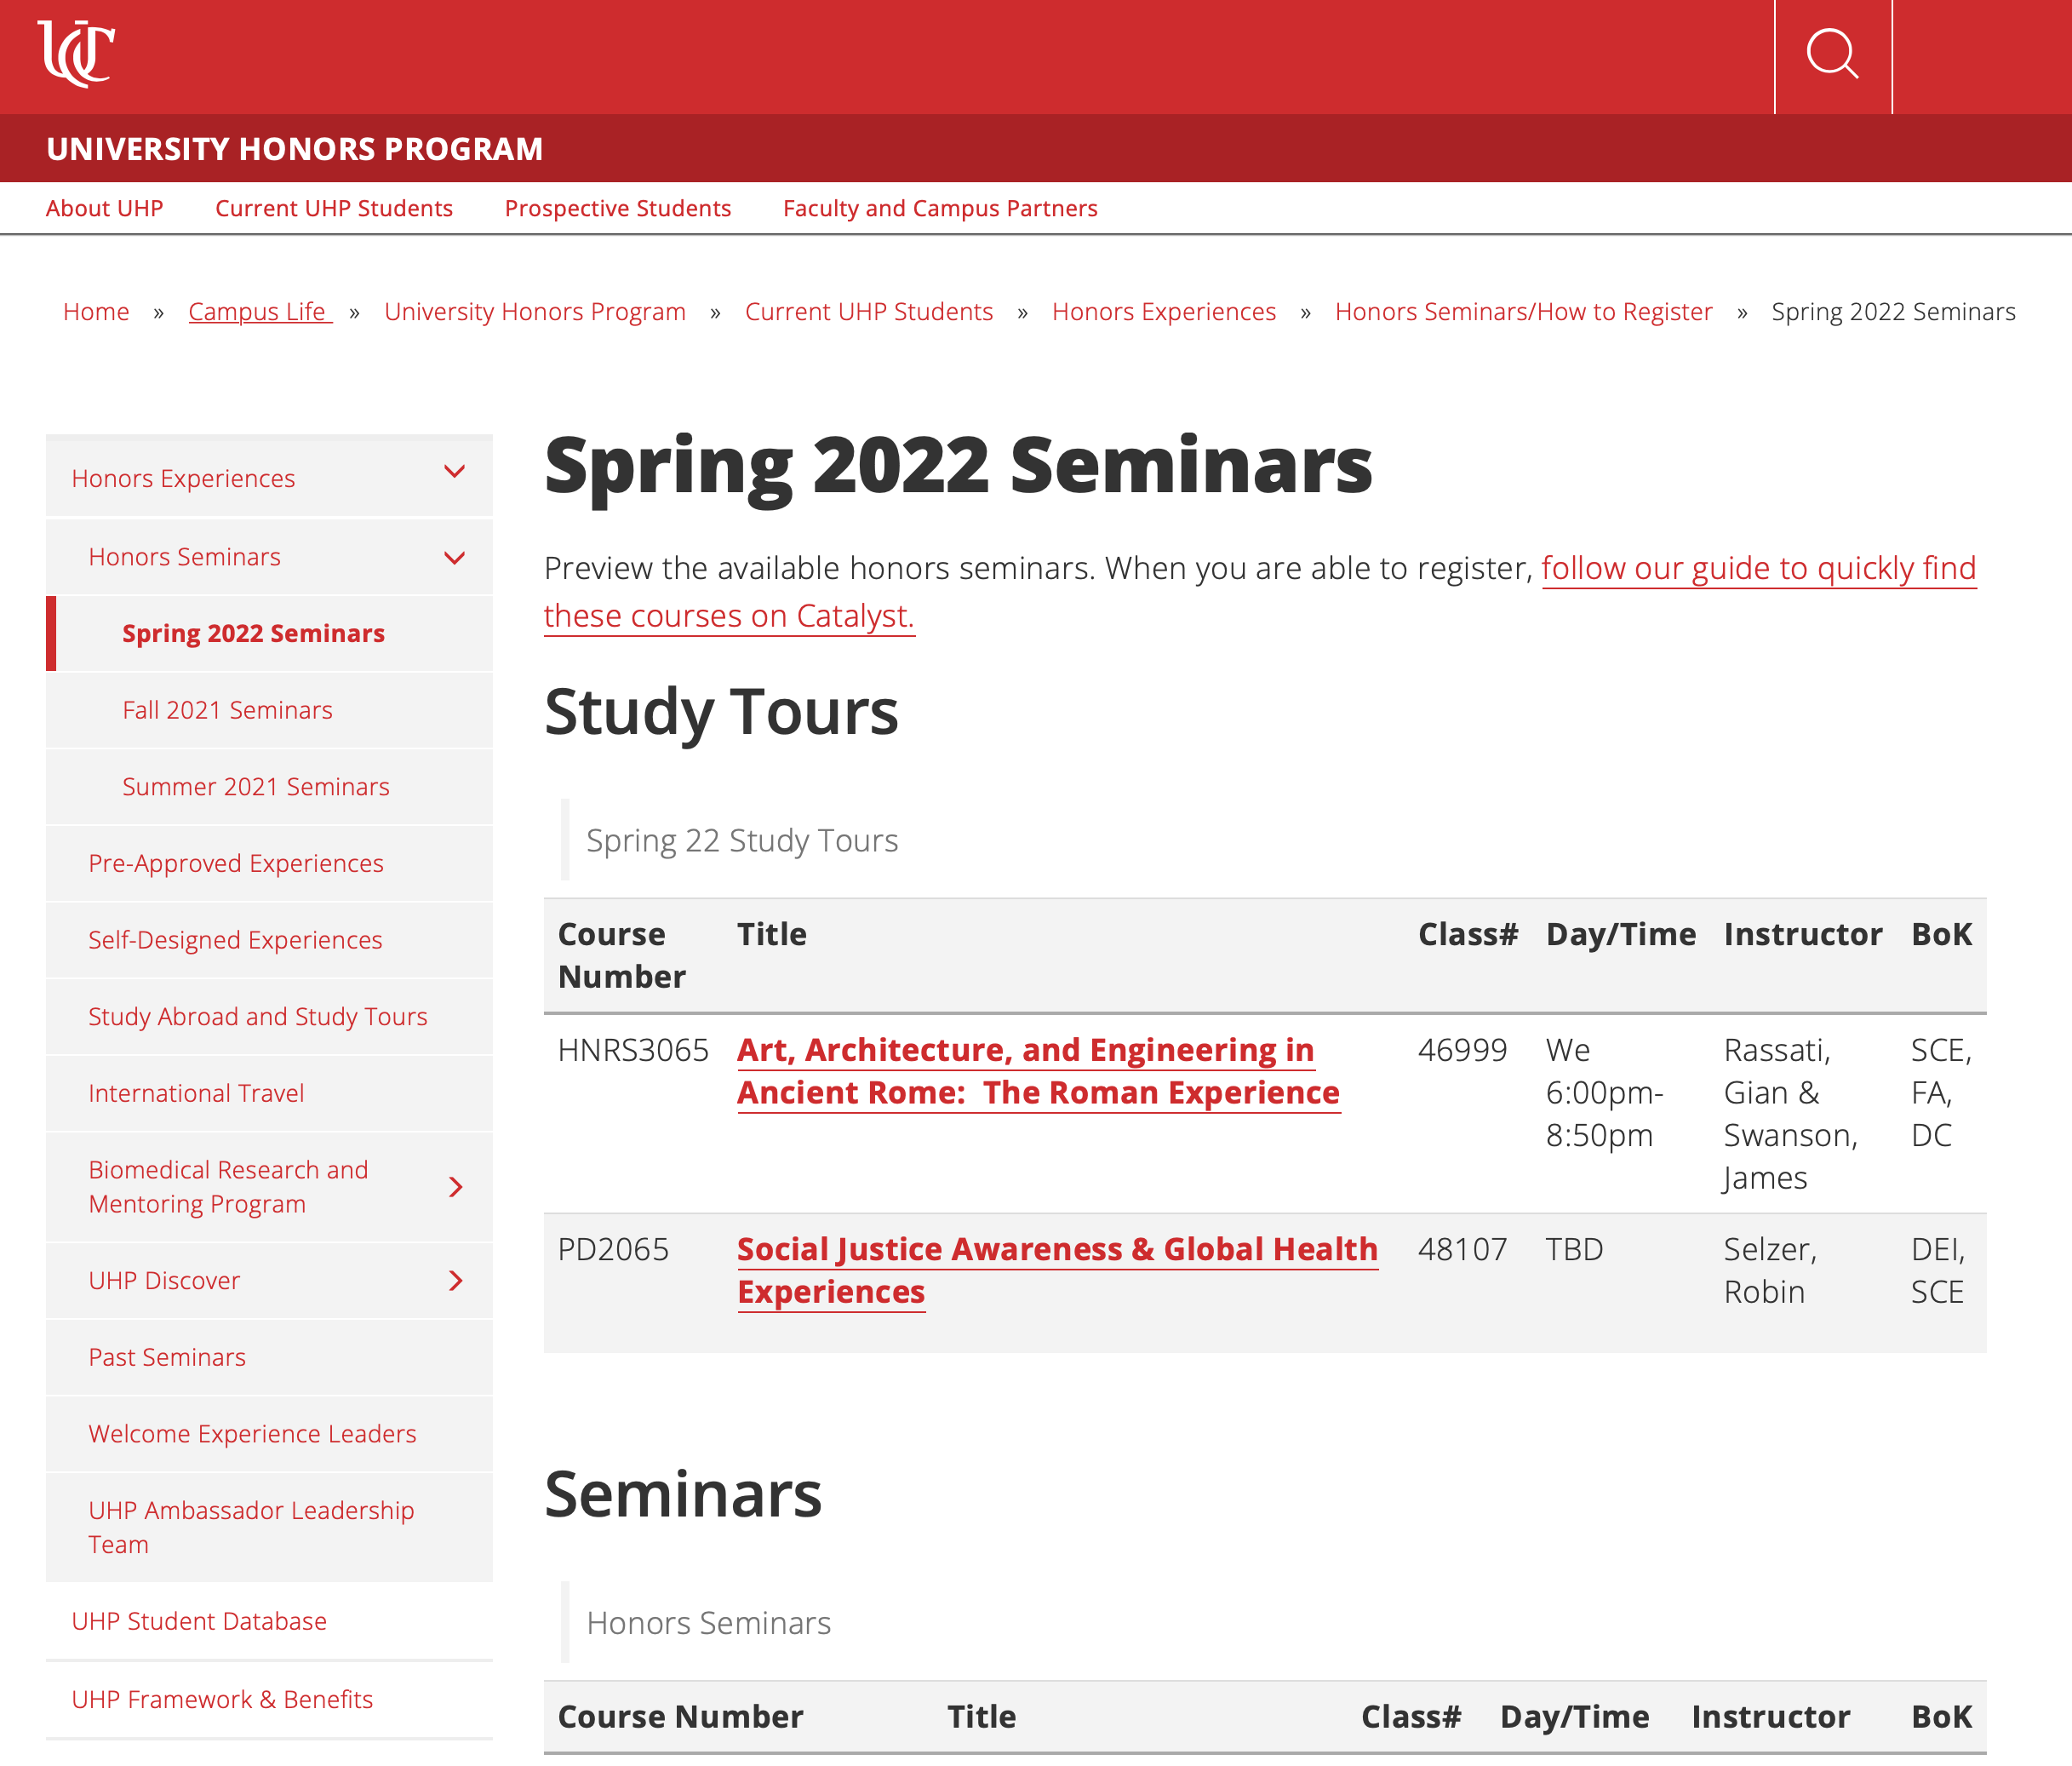Open UHP Discover sidebar link
This screenshot has height=1766, width=2072.
click(164, 1281)
